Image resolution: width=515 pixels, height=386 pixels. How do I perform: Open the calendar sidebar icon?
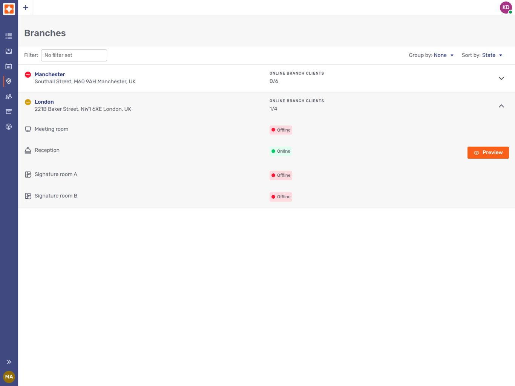[x=9, y=66]
